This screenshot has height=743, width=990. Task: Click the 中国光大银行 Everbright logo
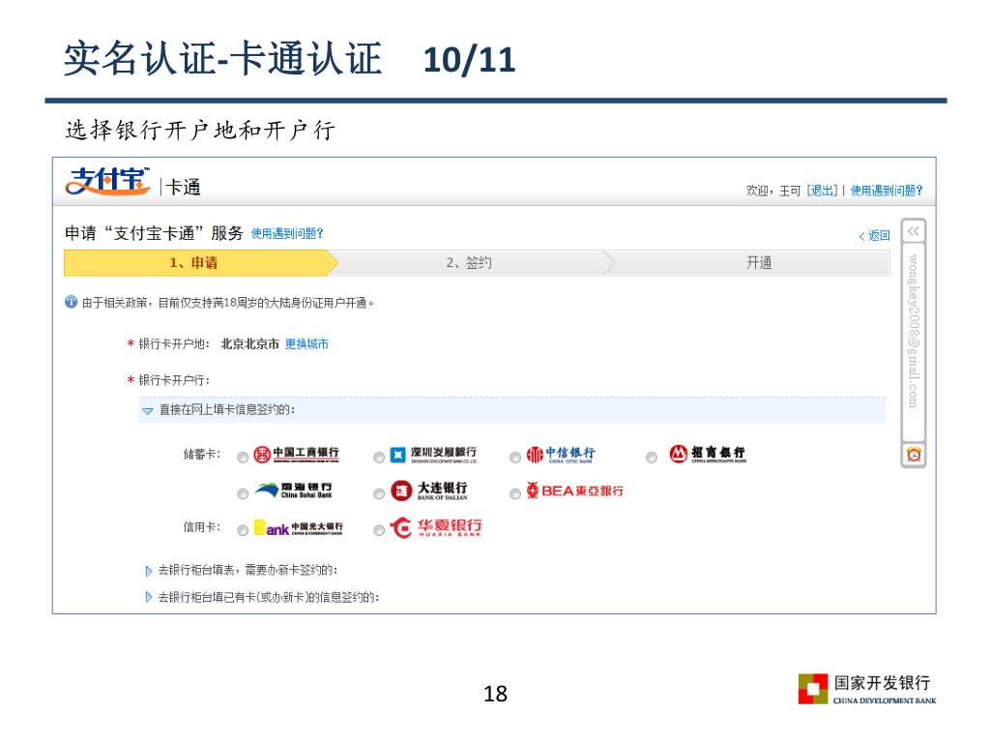pyautogui.click(x=298, y=527)
